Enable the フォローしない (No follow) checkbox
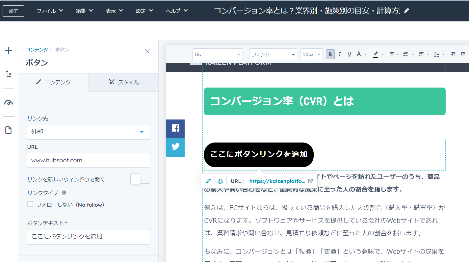Screen dimensions: 469x262 pyautogui.click(x=30, y=204)
